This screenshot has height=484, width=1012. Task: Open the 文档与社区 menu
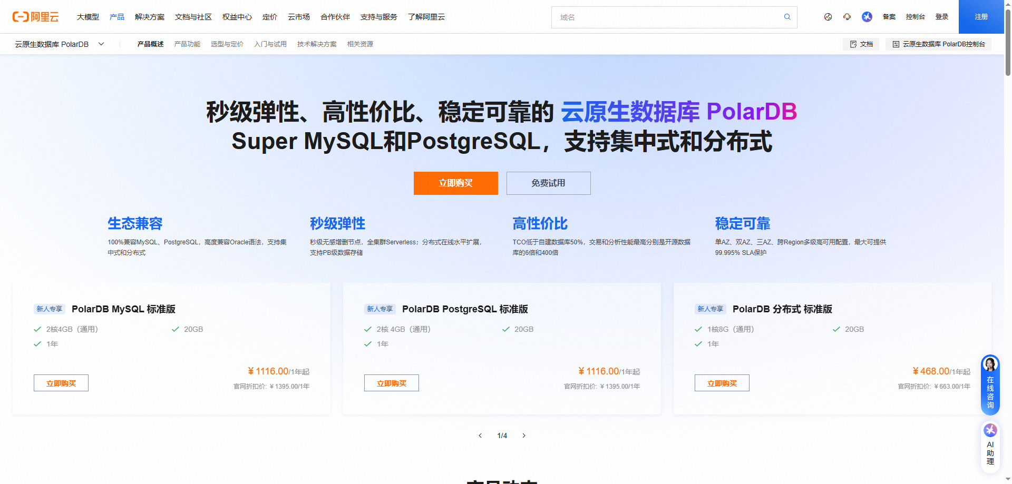pyautogui.click(x=193, y=17)
